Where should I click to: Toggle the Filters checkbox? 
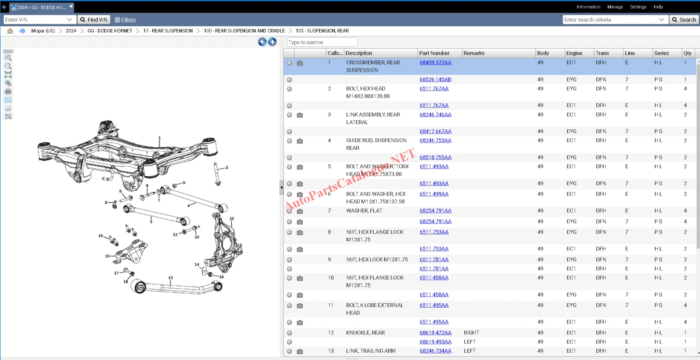pyautogui.click(x=117, y=20)
